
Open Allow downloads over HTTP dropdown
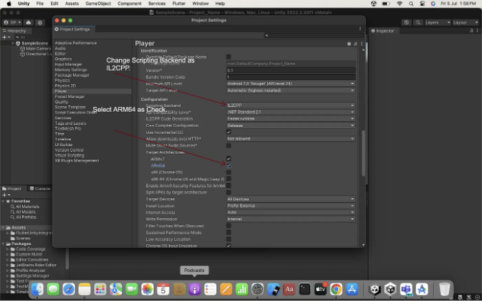291,139
